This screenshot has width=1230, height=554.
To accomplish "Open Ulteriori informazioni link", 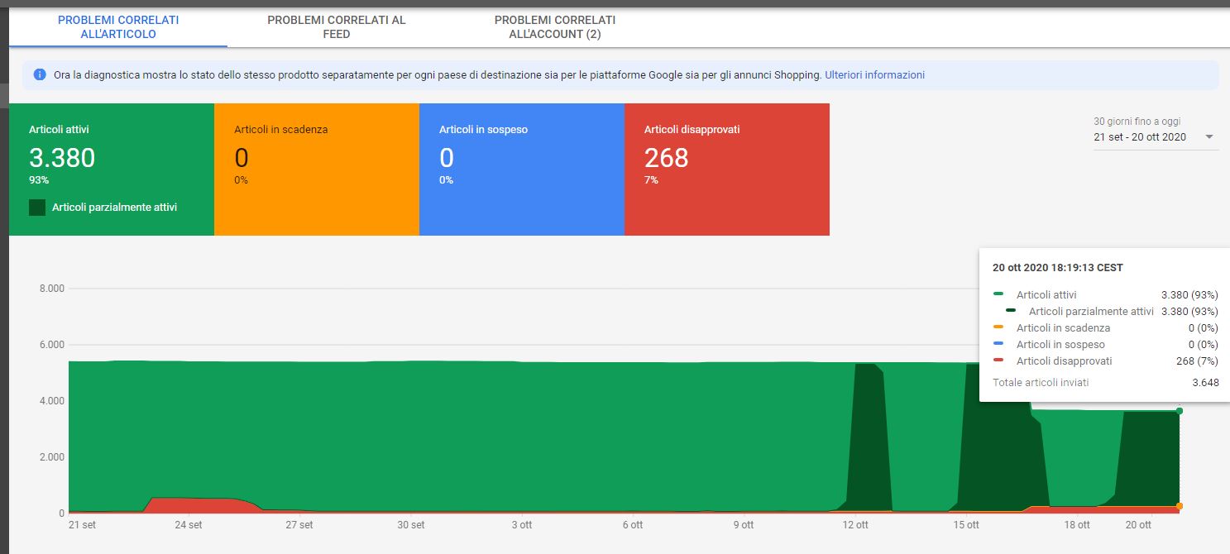I will (x=874, y=74).
